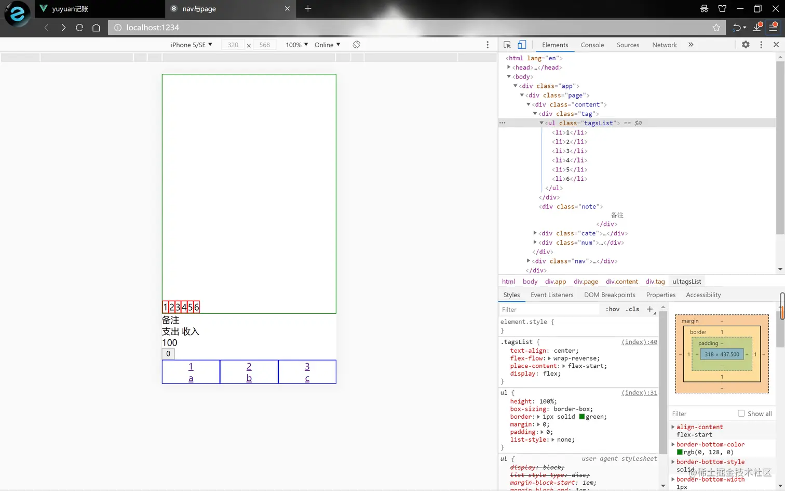This screenshot has width=785, height=491.
Task: Click the viewport height field 568
Action: click(x=265, y=45)
